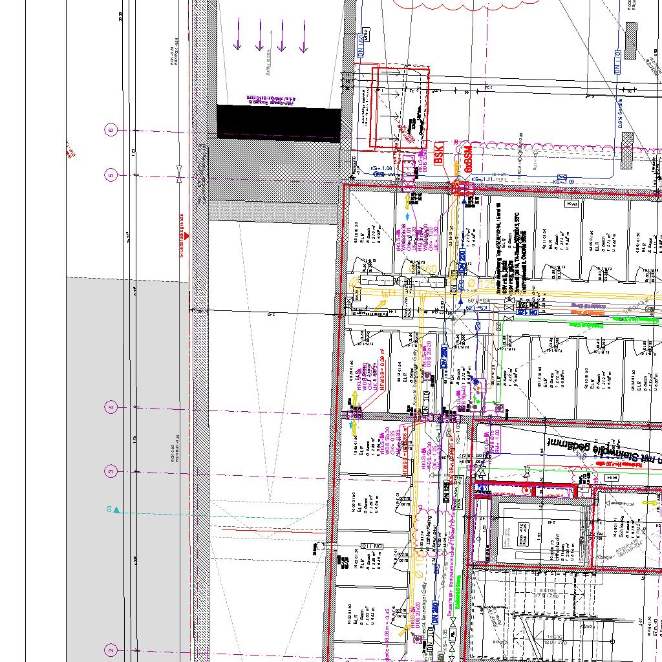This screenshot has width=662, height=662.
Task: Click the red BSK label box
Action: tap(439, 154)
